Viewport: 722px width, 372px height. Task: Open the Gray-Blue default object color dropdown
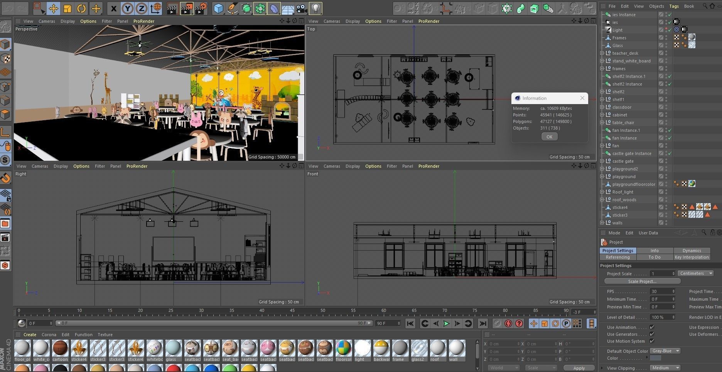coord(665,351)
